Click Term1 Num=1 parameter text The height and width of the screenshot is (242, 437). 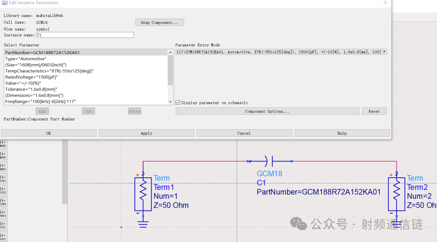165,196
